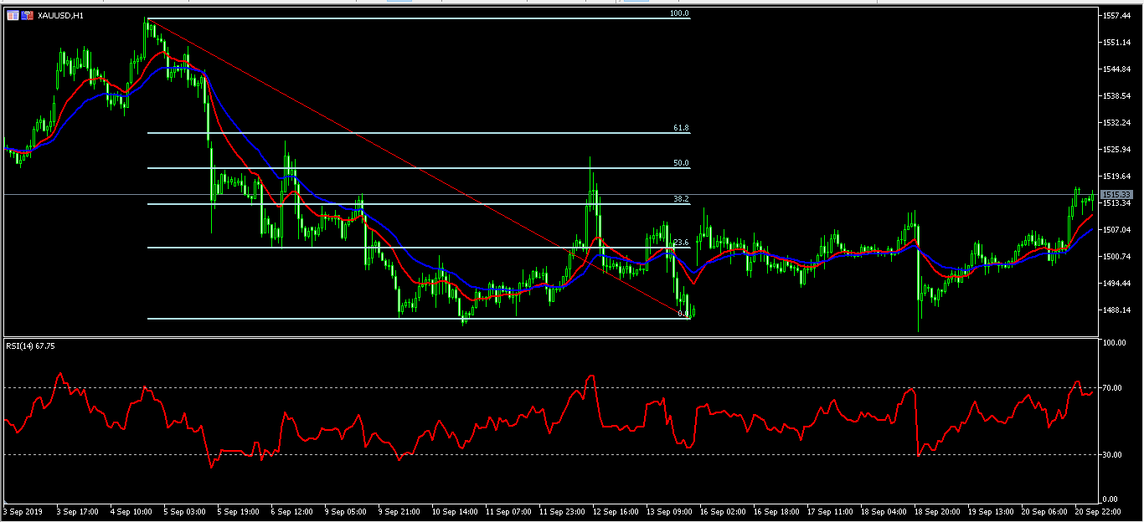Select the Fibonacci 61.8 level label

[x=680, y=128]
